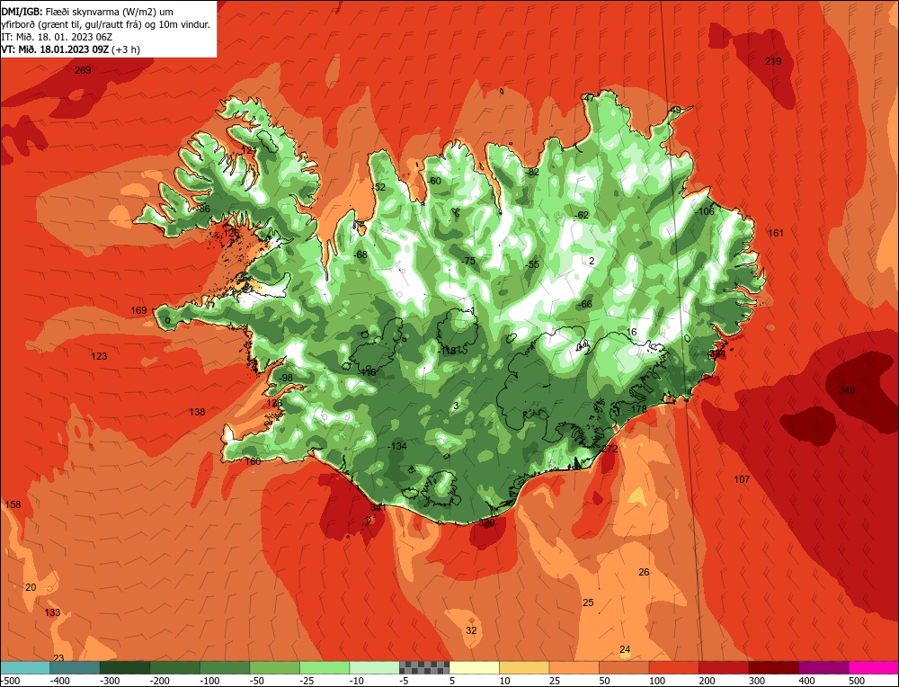The image size is (899, 687).
Task: Click the '219' flux value on the map
Action: click(x=773, y=61)
